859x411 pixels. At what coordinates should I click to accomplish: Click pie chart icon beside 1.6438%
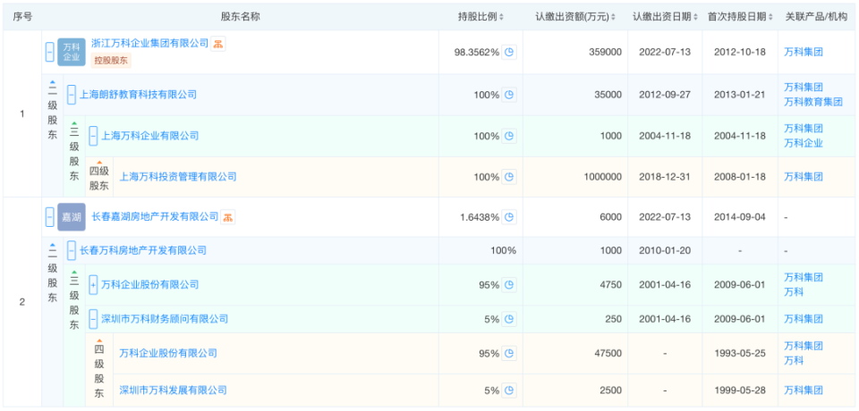coord(509,217)
